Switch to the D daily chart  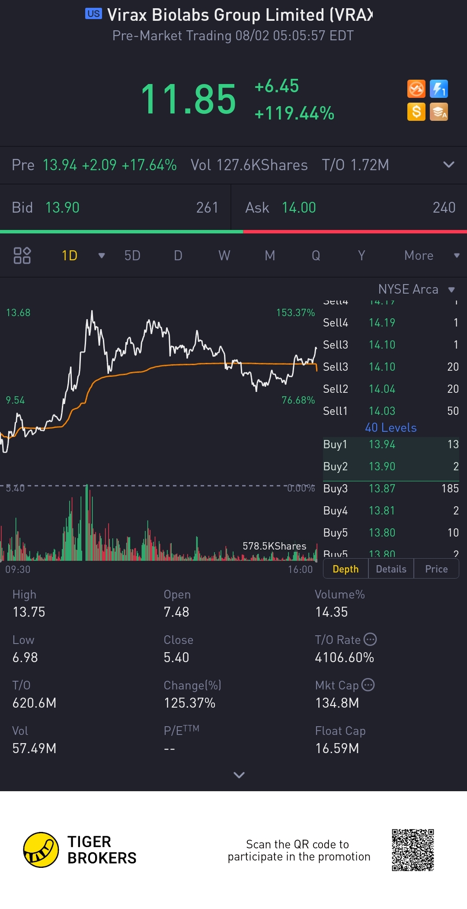click(x=178, y=256)
